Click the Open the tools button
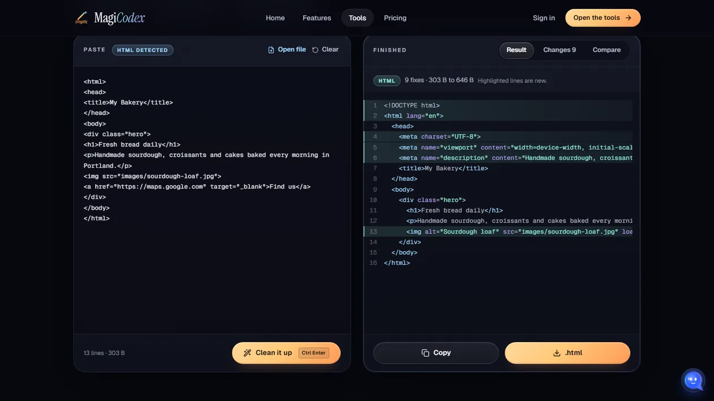The height and width of the screenshot is (401, 714). coord(603,18)
